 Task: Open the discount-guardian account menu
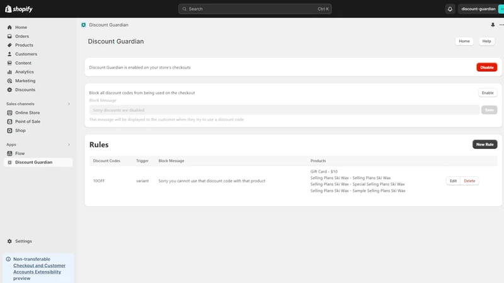point(481,9)
